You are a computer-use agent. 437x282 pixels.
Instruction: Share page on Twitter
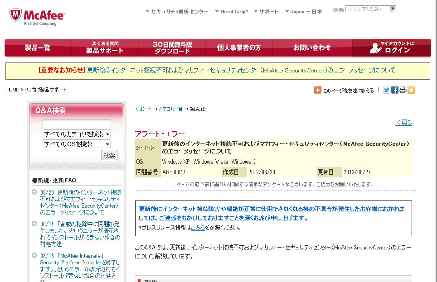(x=386, y=90)
